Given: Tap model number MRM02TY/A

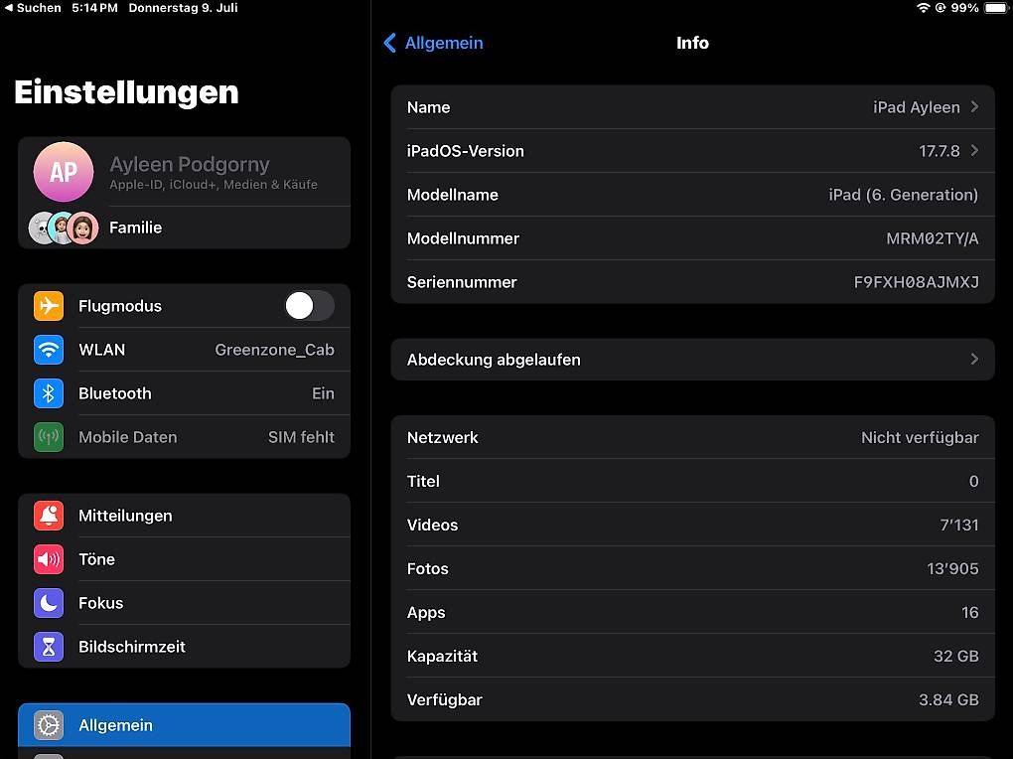Looking at the screenshot, I should pos(933,238).
